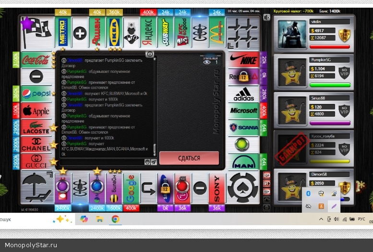The width and height of the screenshot is (373, 252).
Task: Click vitdin's gold VIP badge
Action: [x=344, y=35]
